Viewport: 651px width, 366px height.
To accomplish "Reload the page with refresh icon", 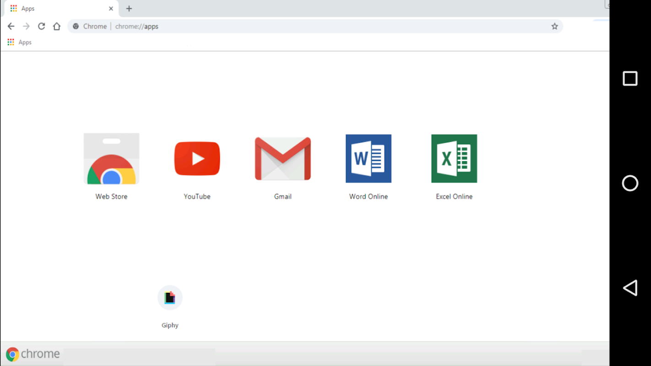I will coord(41,27).
